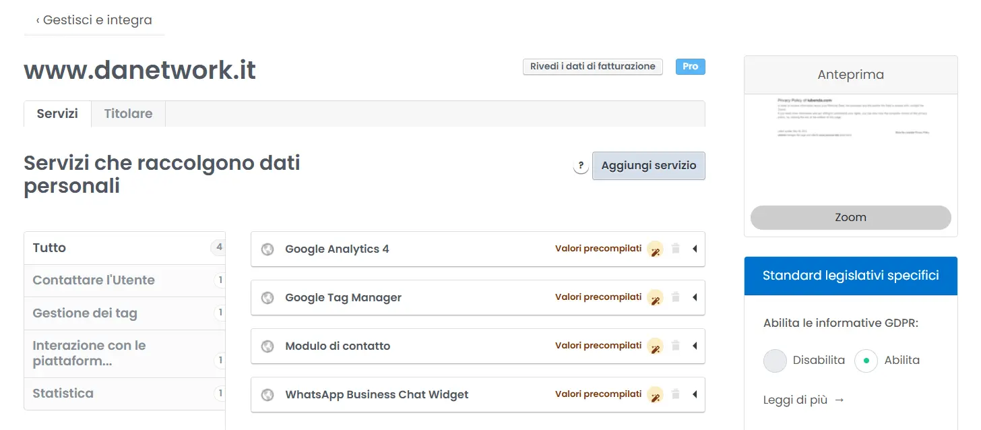The height and width of the screenshot is (430, 981).
Task: Open the Leggi di più link
Action: [x=804, y=400]
